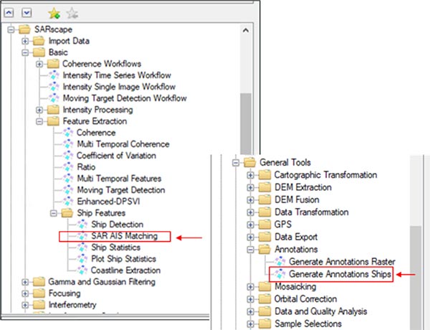Click the collapse-all up-arrow toolbar button
Image resolution: width=430 pixels, height=330 pixels.
9,13
